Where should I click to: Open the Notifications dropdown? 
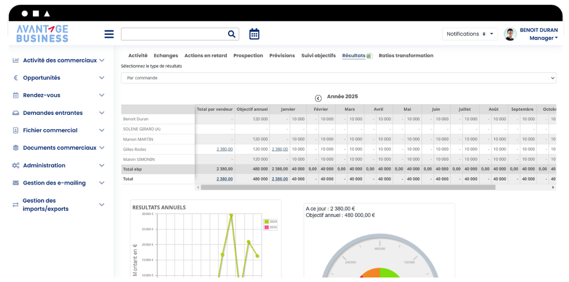[x=470, y=34]
